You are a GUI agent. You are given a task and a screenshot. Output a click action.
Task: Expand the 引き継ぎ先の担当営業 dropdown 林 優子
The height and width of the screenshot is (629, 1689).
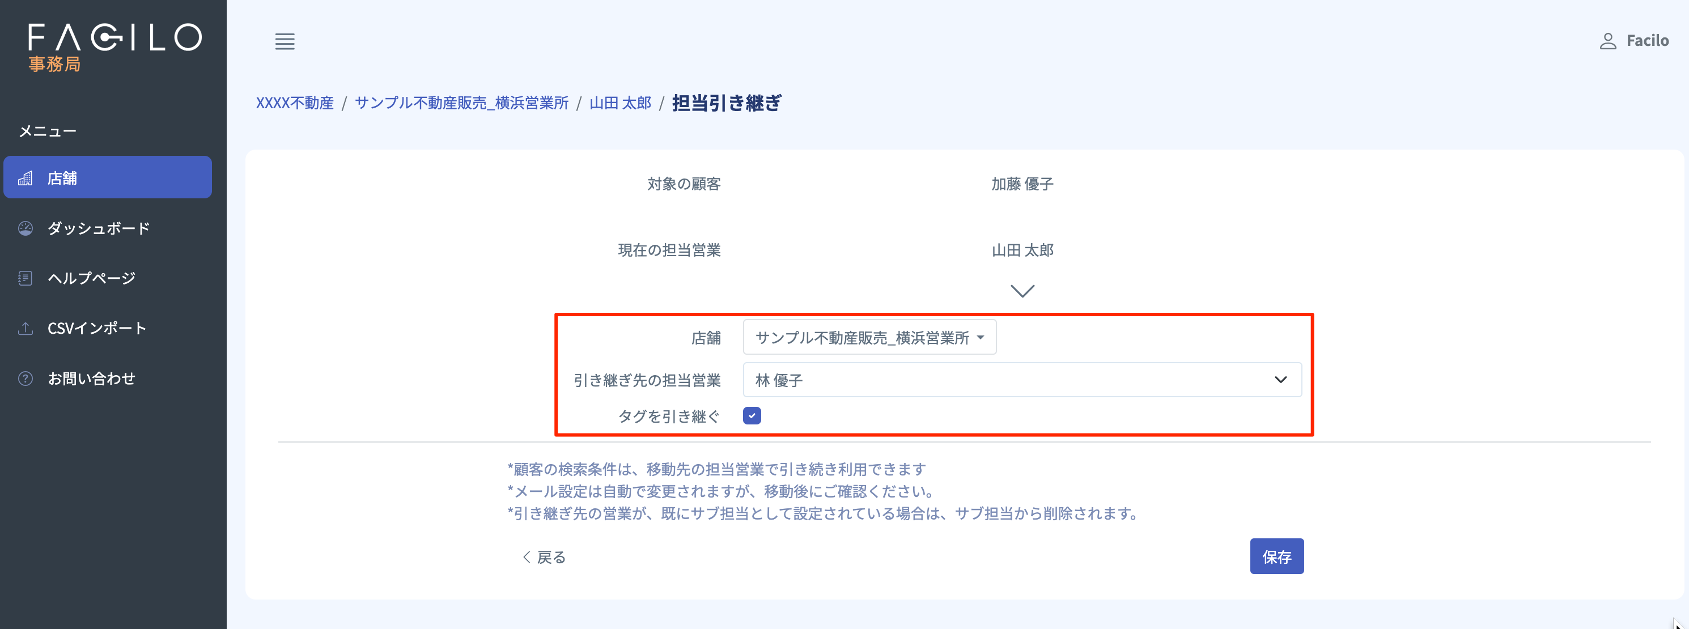point(1021,380)
